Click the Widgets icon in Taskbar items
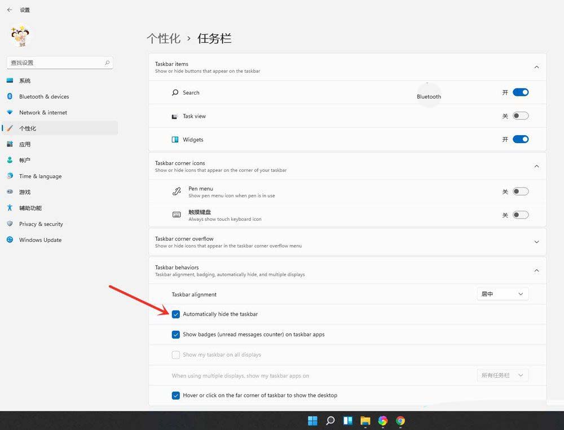Viewport: 564px width, 430px height. tap(177, 139)
